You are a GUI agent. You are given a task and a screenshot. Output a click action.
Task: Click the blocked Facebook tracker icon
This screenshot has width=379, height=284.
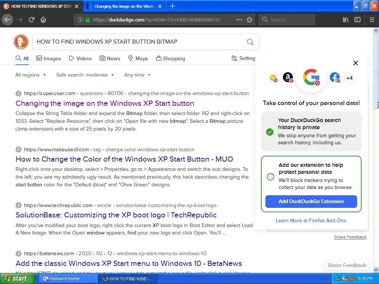tap(335, 78)
